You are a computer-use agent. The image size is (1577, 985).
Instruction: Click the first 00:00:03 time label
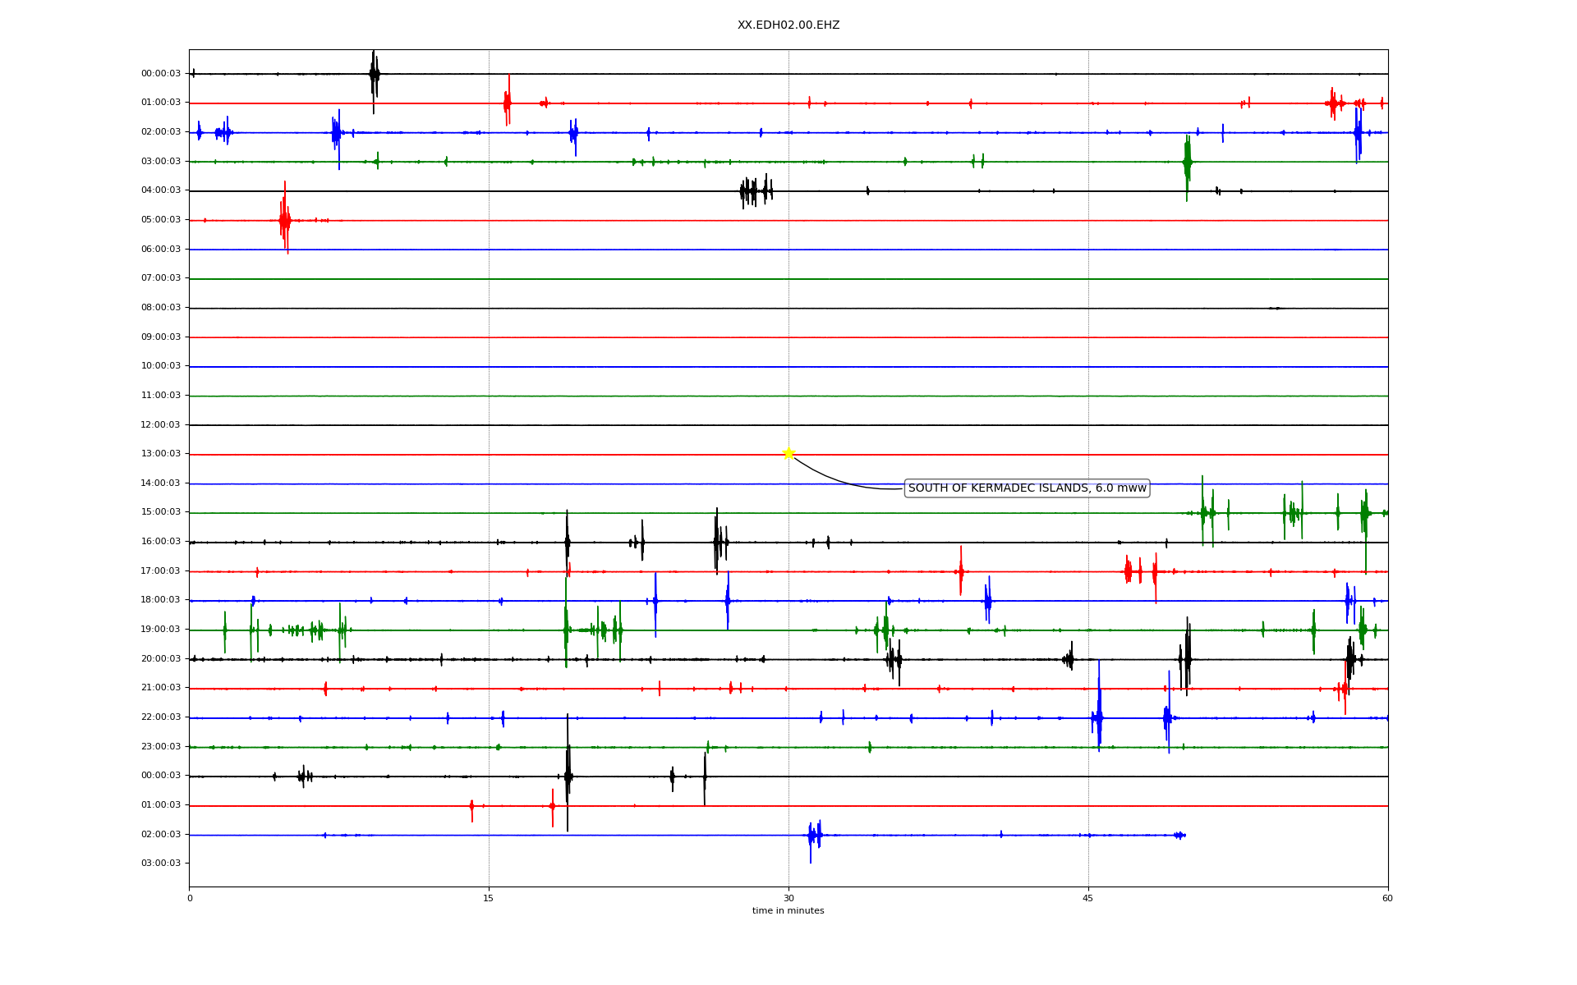click(161, 74)
